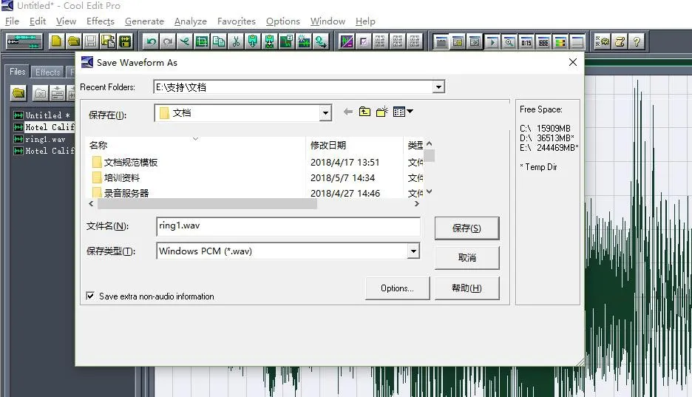Click the Options... button

point(397,288)
